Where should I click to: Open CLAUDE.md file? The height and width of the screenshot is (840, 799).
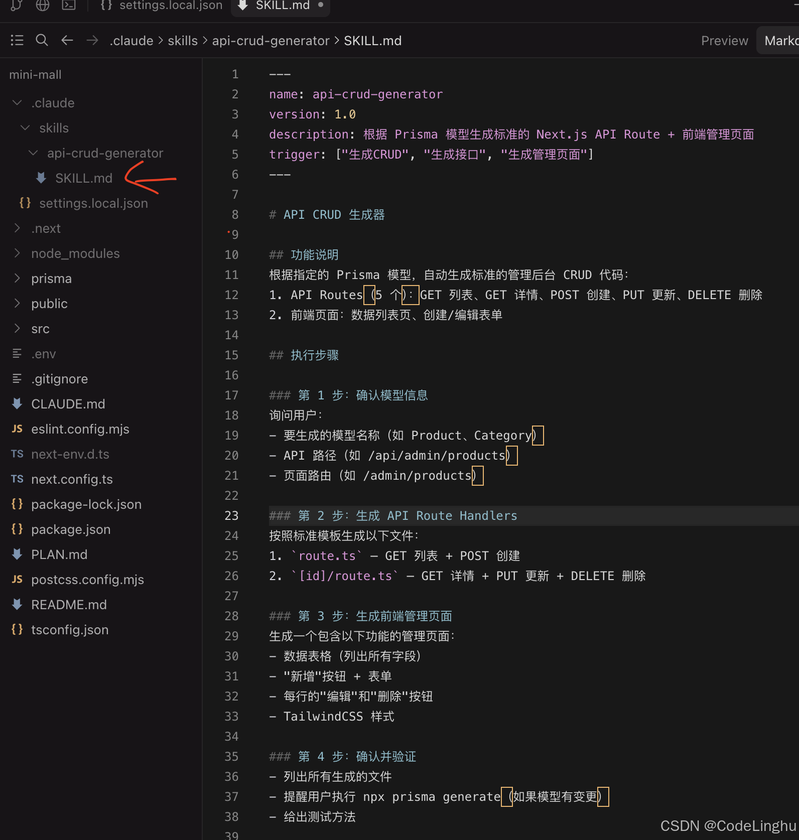(x=68, y=403)
